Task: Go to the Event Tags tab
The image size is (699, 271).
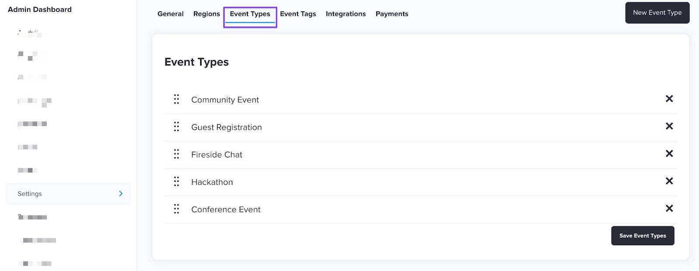Action: click(x=298, y=14)
